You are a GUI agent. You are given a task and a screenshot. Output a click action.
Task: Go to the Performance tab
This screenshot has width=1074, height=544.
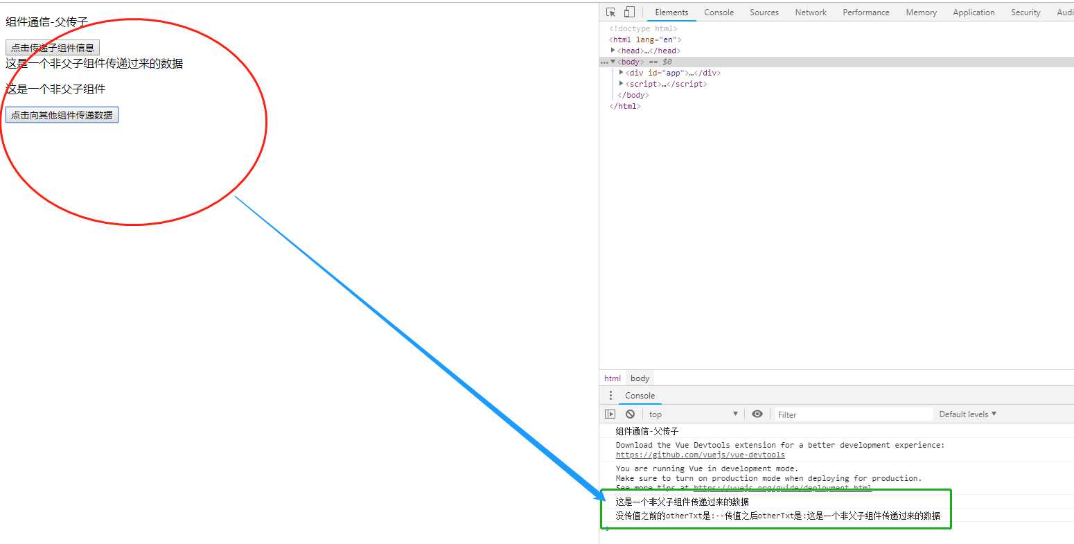pos(866,12)
